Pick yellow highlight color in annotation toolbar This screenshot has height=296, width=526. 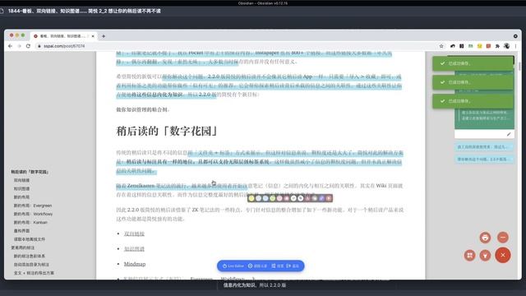coord(251,198)
